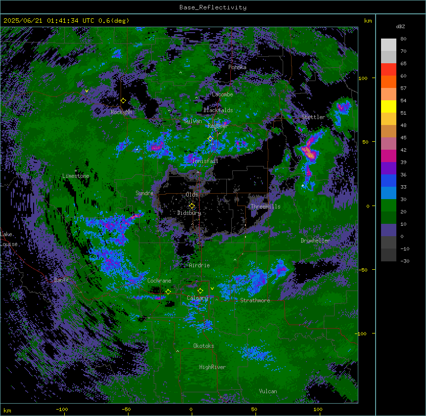426x416 pixels.
Task: Select the Limestone label
Action: tap(76, 176)
